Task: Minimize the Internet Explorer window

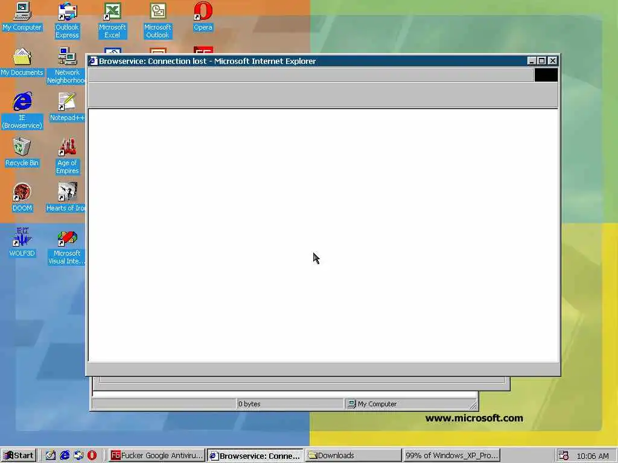Action: [x=532, y=61]
